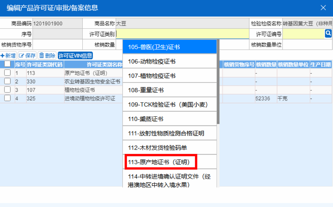Choose the 110-熏蒸证书 entry

pos(169,118)
